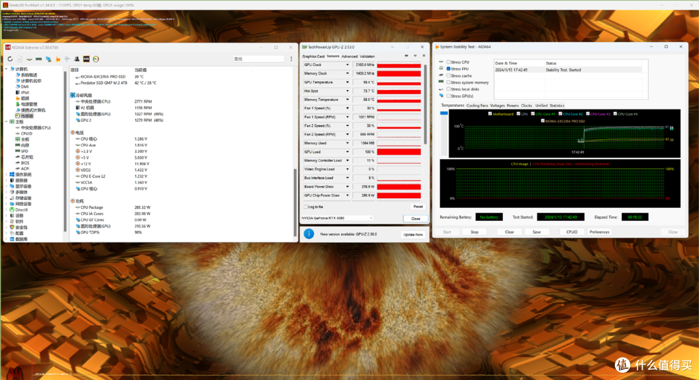This screenshot has height=380, width=699.
Task: Expand the 操作系统 operating system tree node
Action: [x=6, y=174]
